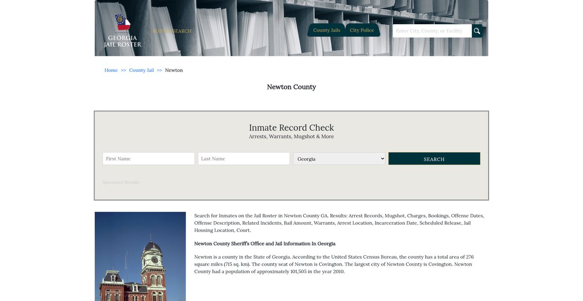Click the Sponsored Results label
This screenshot has width=583, height=301.
(x=120, y=183)
